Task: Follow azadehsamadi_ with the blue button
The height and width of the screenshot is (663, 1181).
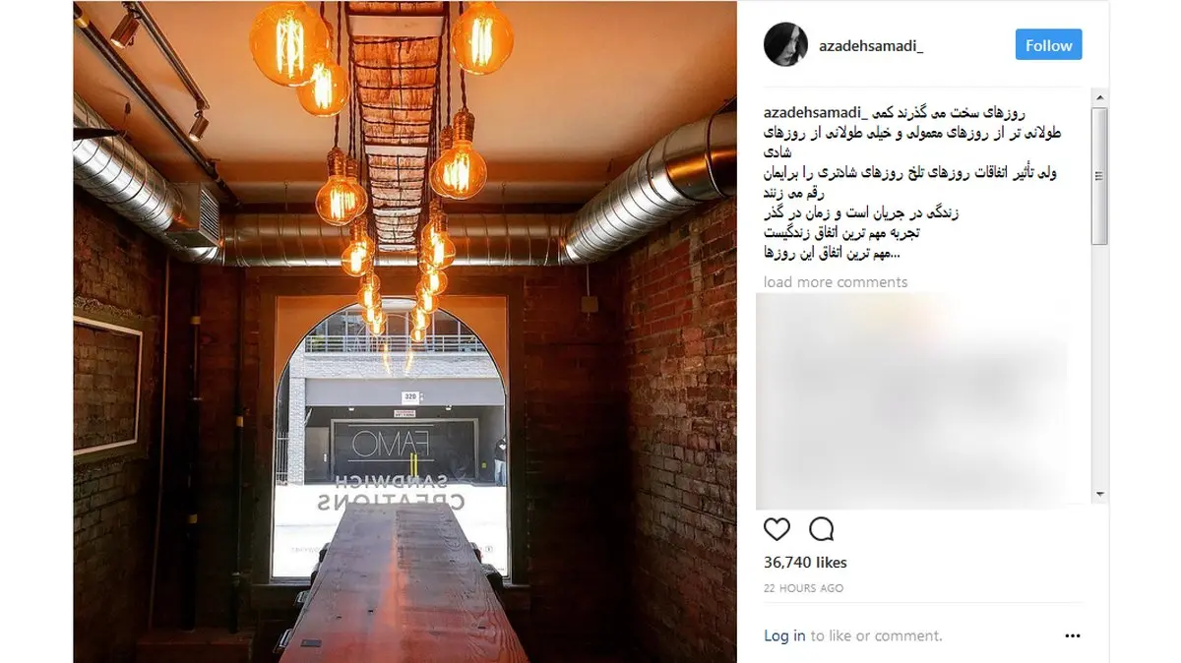Action: point(1048,45)
